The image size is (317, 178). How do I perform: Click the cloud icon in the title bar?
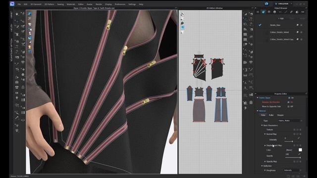[x=266, y=4]
